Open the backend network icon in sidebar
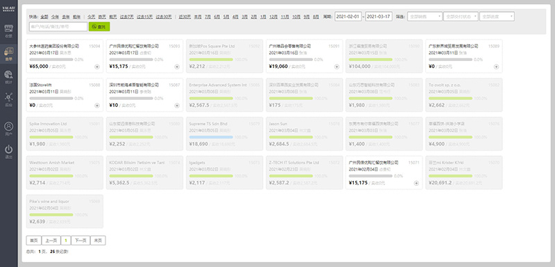 [x=8, y=96]
